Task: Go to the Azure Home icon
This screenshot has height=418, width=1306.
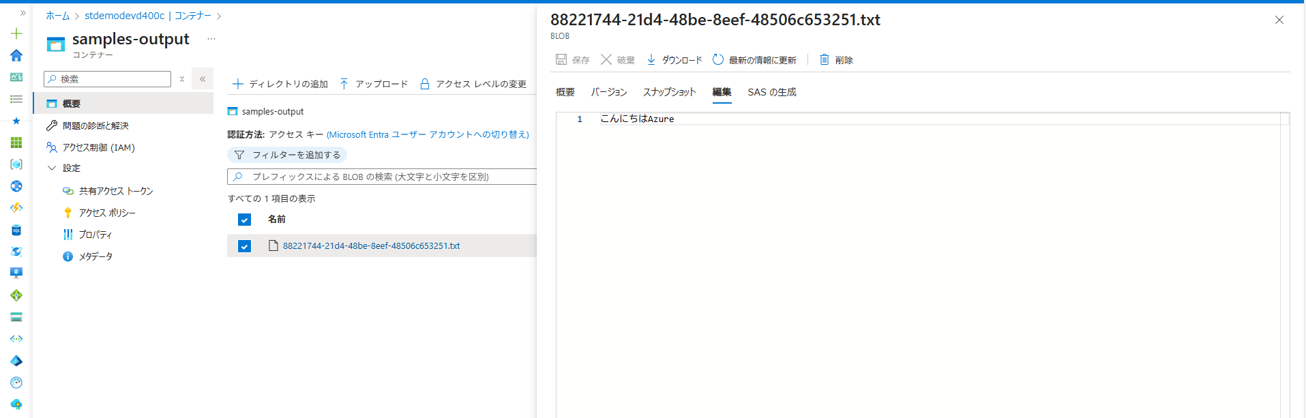Action: tap(16, 55)
